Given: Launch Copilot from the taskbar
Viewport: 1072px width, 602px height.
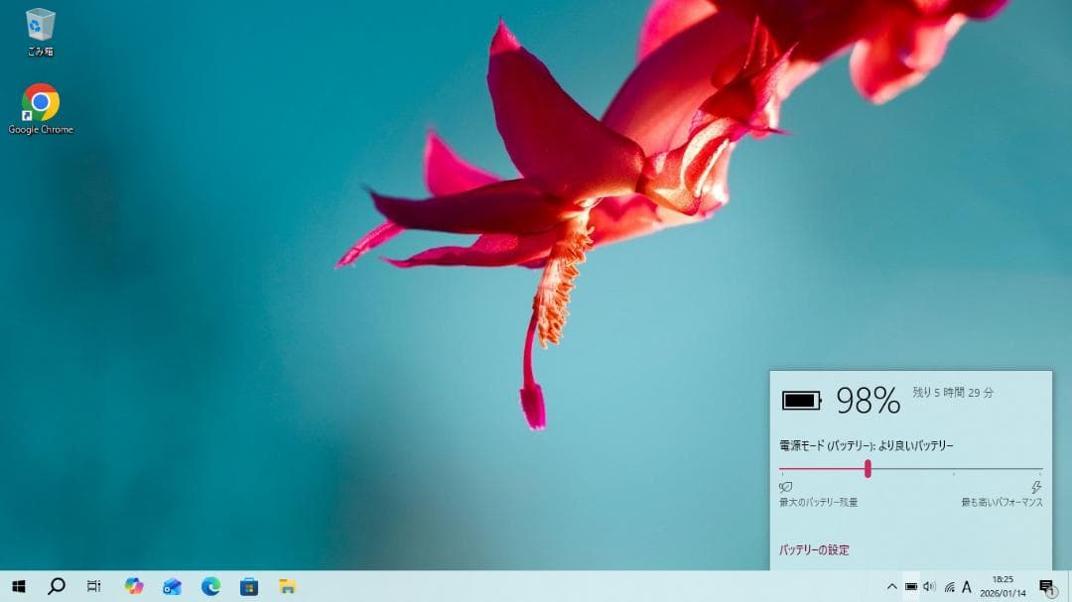Looking at the screenshot, I should 133,587.
